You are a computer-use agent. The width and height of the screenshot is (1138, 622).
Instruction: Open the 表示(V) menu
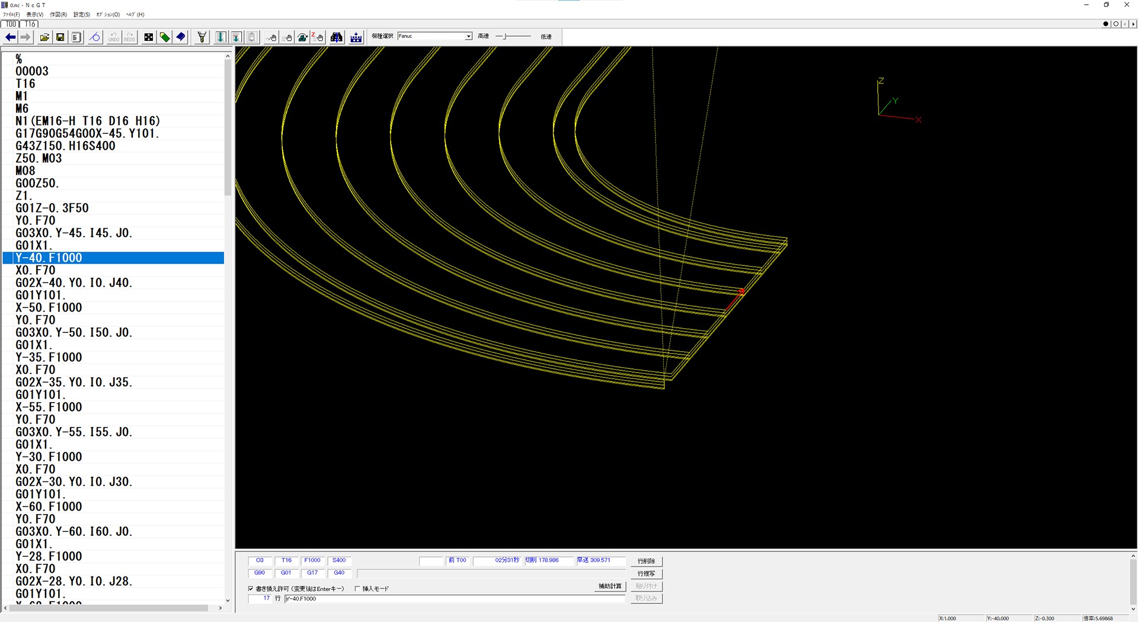[x=34, y=14]
